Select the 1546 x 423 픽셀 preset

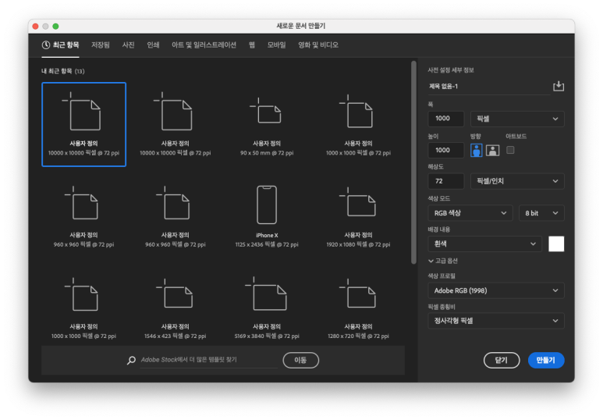pos(175,308)
